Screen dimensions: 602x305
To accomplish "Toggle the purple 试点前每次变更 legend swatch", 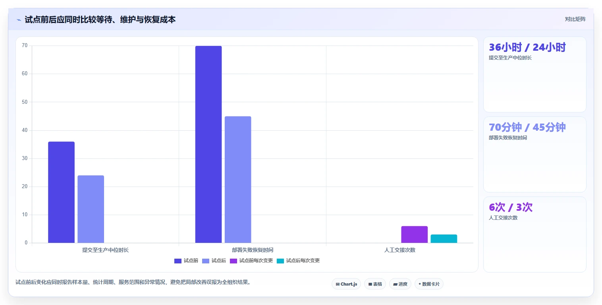I will click(233, 261).
